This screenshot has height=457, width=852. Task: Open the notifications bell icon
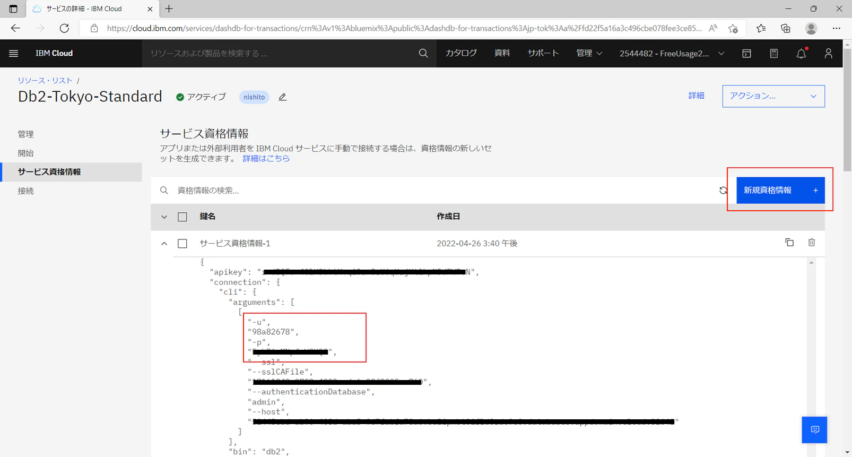pos(801,53)
